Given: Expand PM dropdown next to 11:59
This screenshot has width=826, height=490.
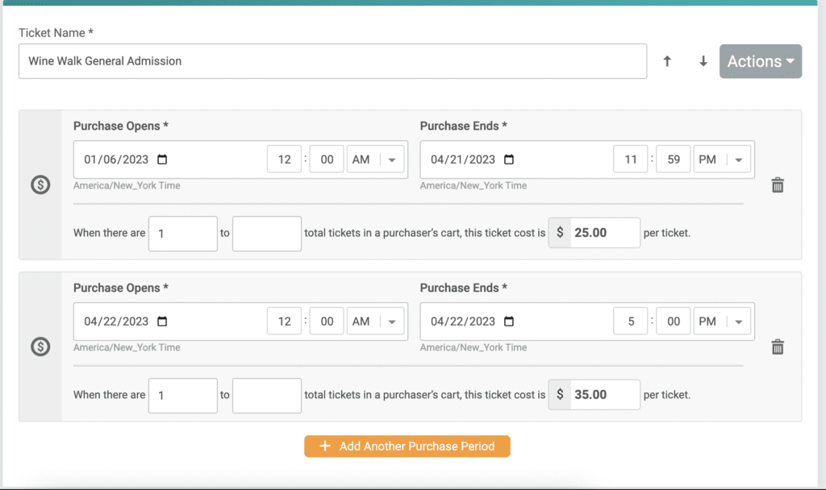Looking at the screenshot, I should [722, 160].
